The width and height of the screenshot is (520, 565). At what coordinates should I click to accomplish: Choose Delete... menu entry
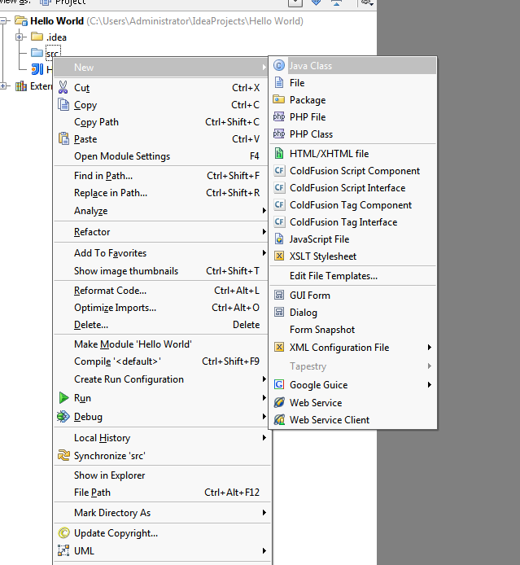click(x=161, y=325)
